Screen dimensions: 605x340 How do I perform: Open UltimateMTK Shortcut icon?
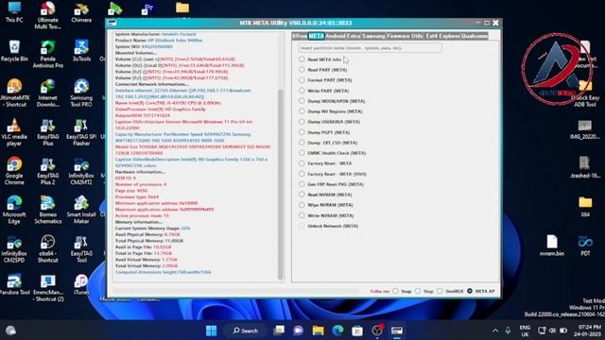click(14, 93)
